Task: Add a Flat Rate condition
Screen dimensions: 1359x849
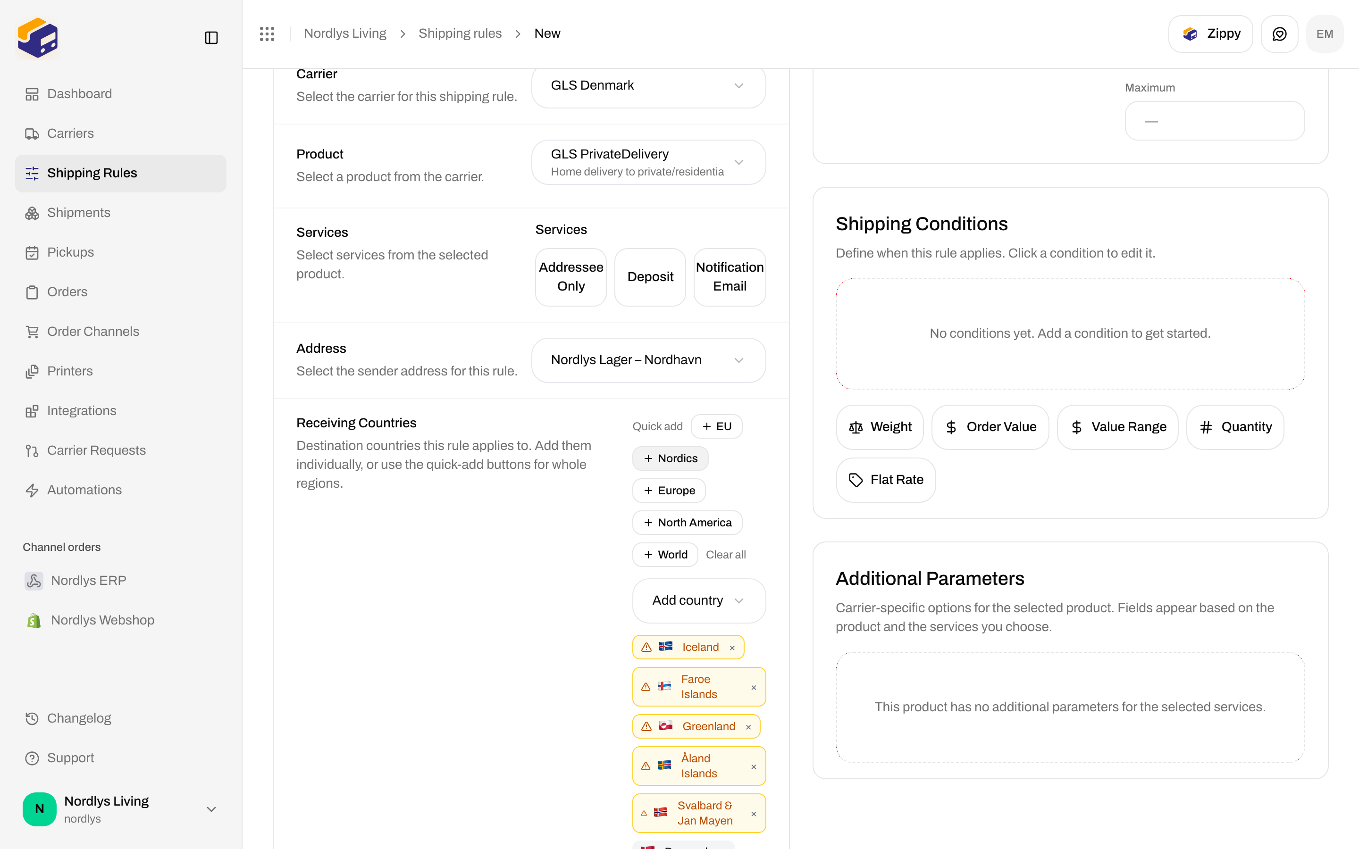Action: (x=886, y=480)
